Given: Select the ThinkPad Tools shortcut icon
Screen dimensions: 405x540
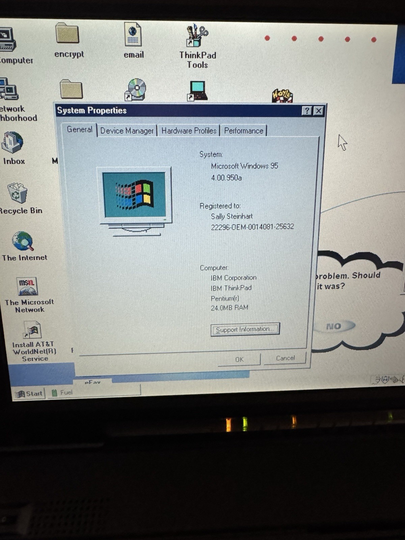Looking at the screenshot, I should (x=197, y=35).
